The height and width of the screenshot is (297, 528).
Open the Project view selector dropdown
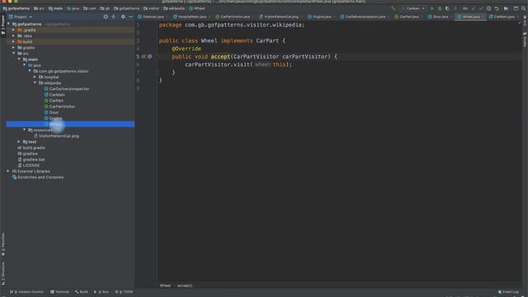(21, 16)
